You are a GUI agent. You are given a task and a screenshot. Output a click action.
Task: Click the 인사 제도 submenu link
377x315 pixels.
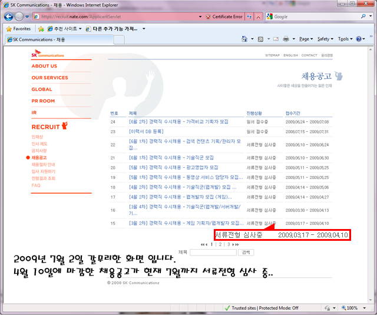click(x=39, y=144)
